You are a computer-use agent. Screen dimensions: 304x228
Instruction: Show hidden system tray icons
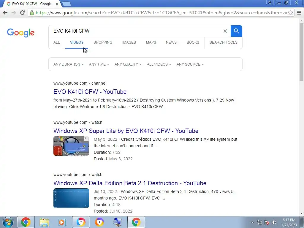pyautogui.click(x=252, y=222)
